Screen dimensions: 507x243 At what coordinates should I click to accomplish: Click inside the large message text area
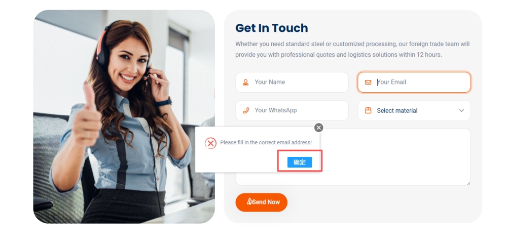tap(394, 157)
